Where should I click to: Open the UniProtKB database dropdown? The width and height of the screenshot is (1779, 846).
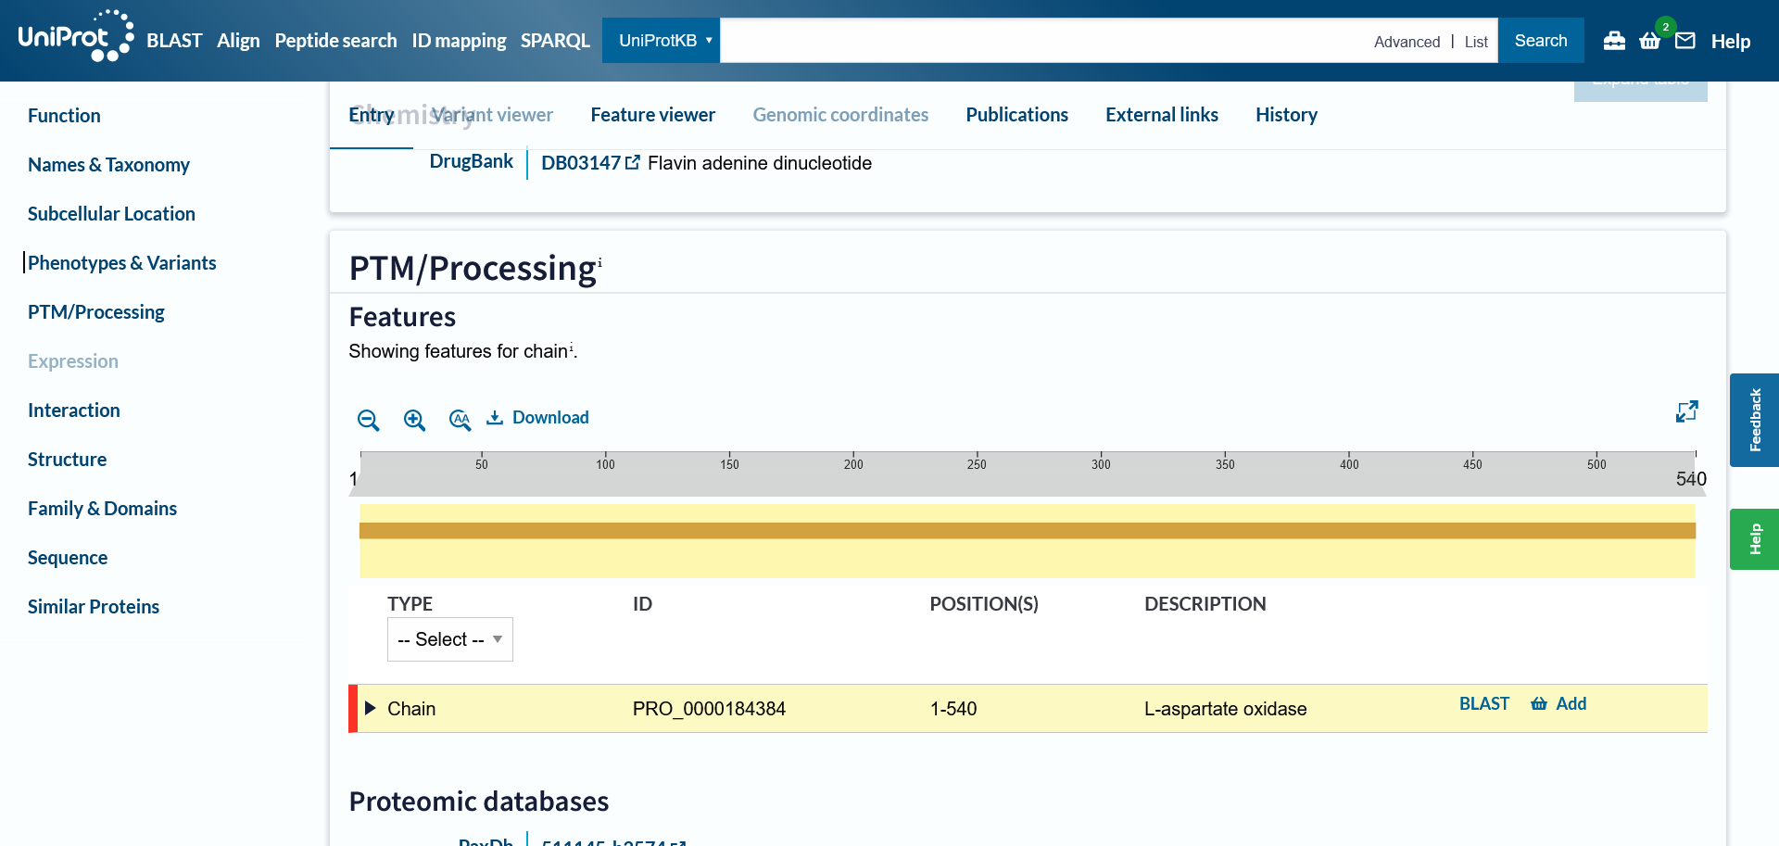[661, 41]
